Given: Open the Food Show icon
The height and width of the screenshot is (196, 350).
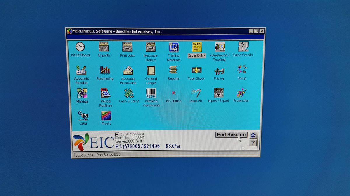Looking at the screenshot, I should [196, 70].
